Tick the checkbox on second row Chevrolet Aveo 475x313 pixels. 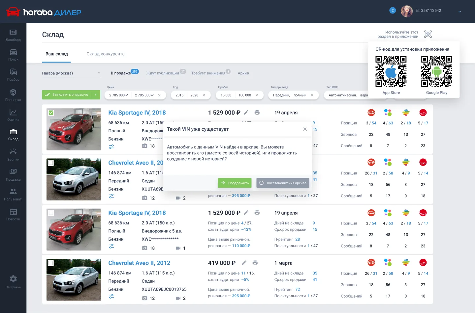(x=51, y=163)
